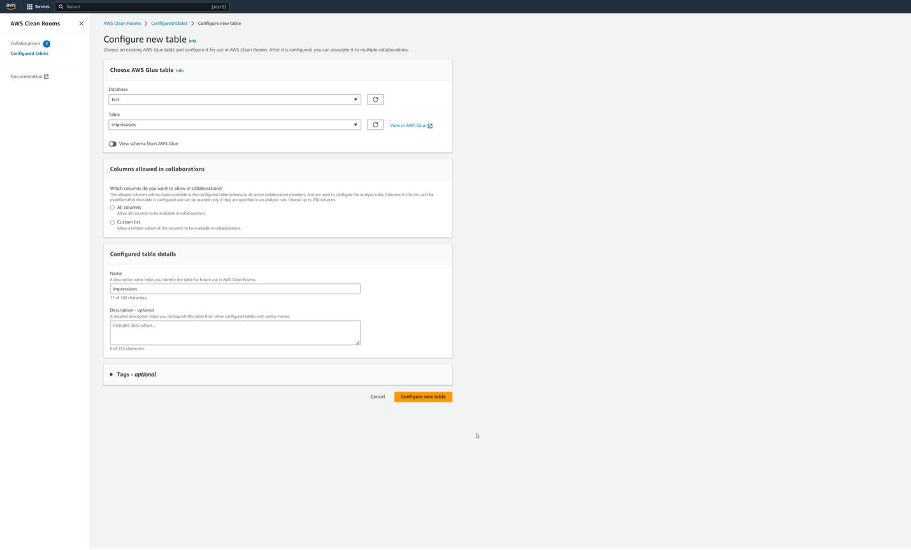
Task: Refresh the Database list
Action: pos(375,99)
